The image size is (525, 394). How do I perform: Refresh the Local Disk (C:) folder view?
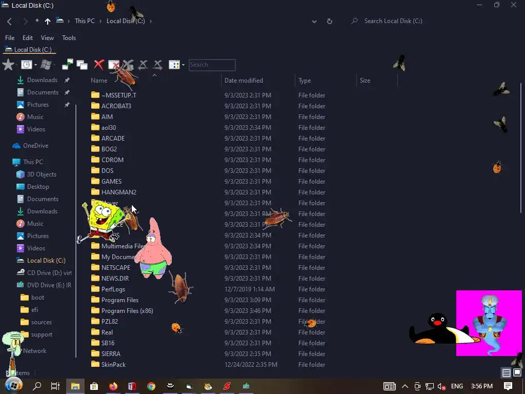(330, 21)
